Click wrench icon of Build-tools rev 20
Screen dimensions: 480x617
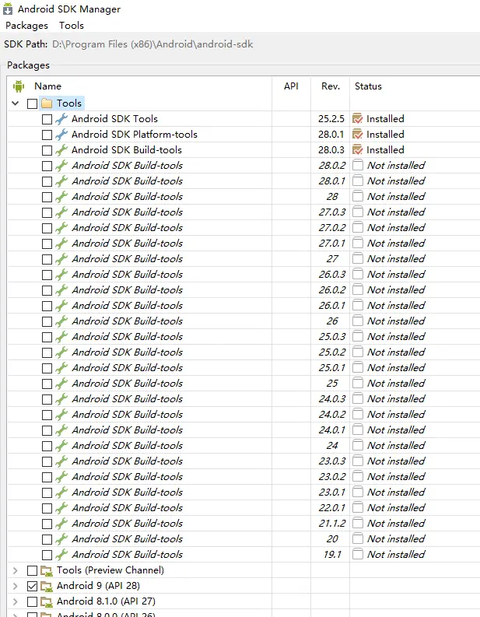coord(61,538)
